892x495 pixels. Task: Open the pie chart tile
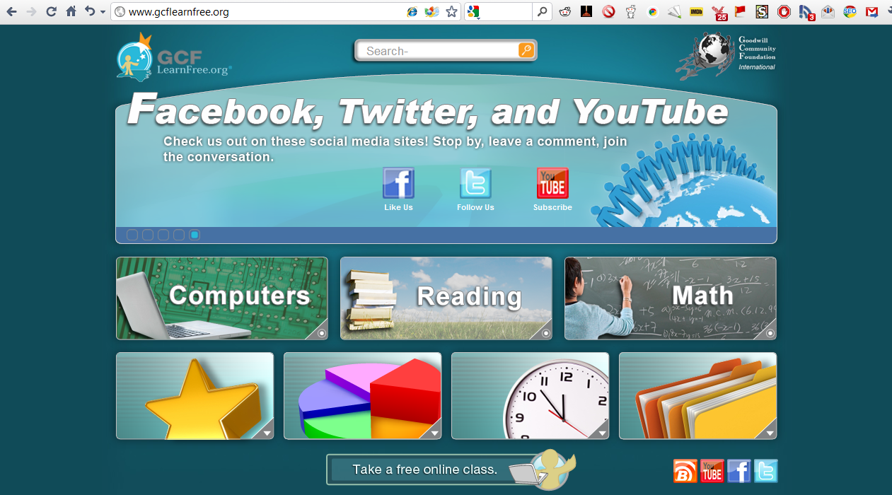click(363, 396)
